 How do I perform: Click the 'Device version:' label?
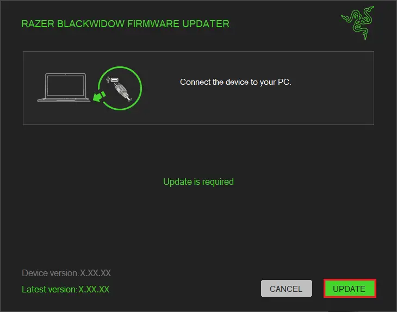point(51,273)
